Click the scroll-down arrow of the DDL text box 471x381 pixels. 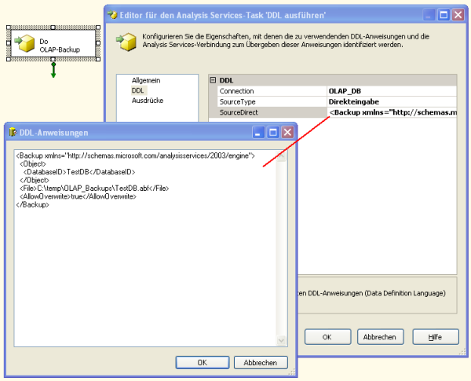tap(282, 341)
